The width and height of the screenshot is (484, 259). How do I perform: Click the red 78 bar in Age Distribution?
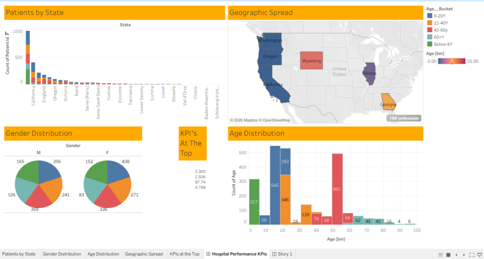pyautogui.click(x=316, y=219)
